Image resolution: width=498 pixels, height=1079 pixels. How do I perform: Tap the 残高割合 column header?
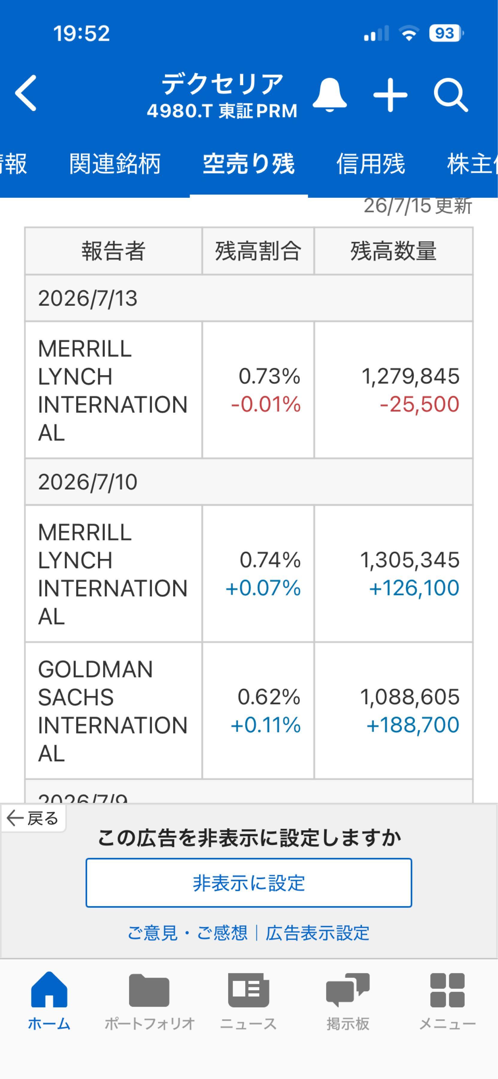click(258, 251)
